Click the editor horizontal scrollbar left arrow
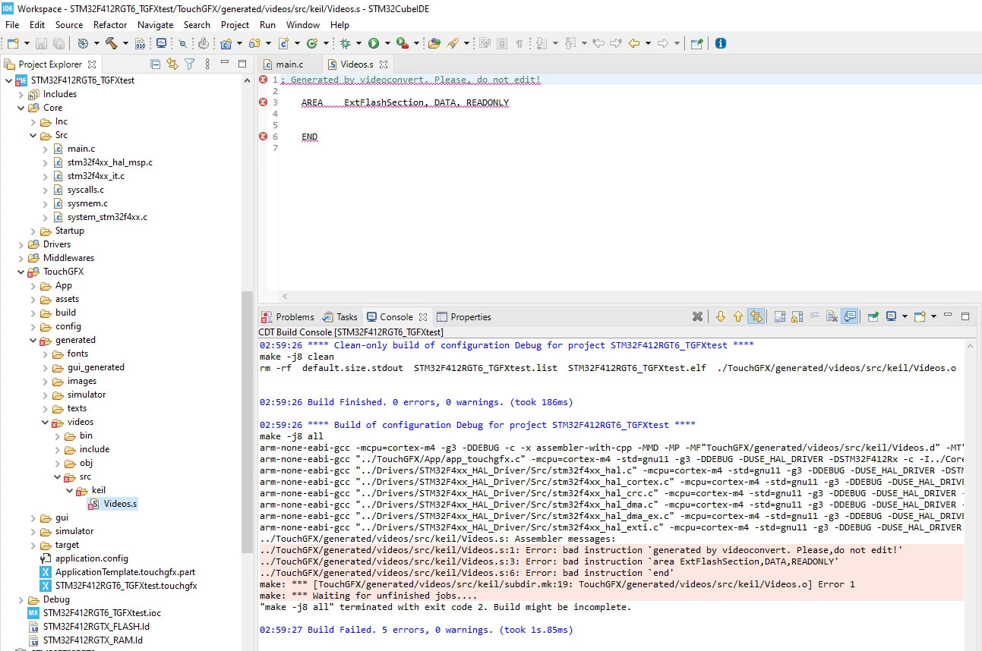Image resolution: width=982 pixels, height=651 pixels. (285, 297)
